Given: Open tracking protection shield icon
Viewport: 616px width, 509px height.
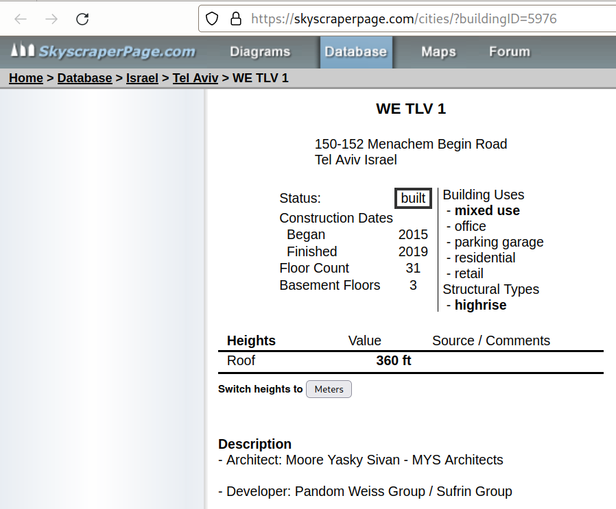Looking at the screenshot, I should pos(212,18).
